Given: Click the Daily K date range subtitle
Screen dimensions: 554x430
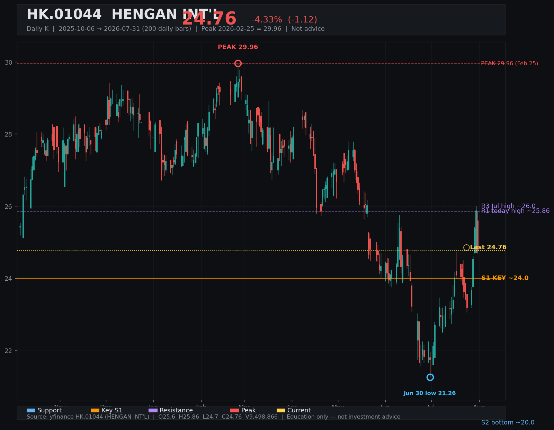Looking at the screenshot, I should pos(176,29).
